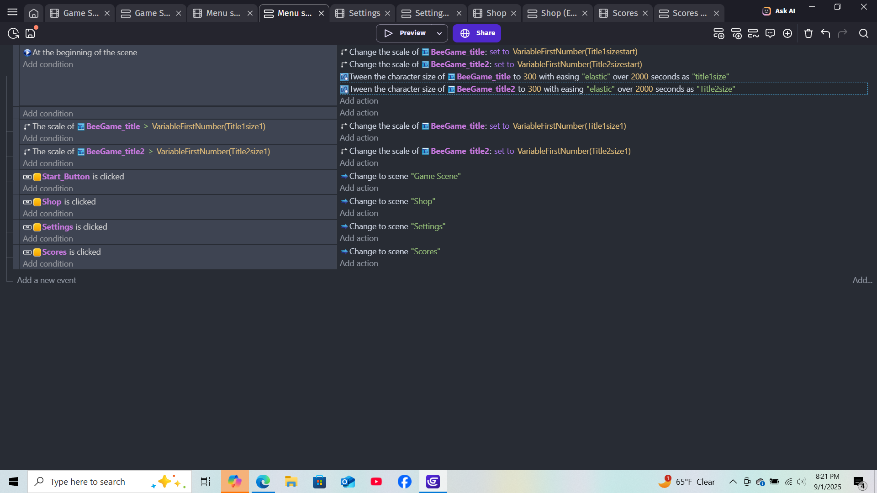Click the Share button
Viewport: 877px width, 493px height.
tap(477, 33)
